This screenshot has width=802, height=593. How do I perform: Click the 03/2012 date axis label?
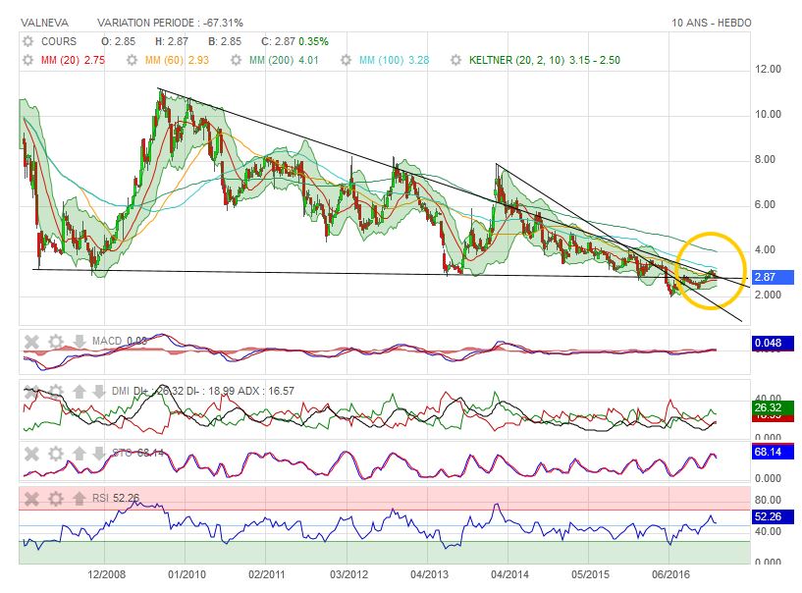[x=348, y=574]
